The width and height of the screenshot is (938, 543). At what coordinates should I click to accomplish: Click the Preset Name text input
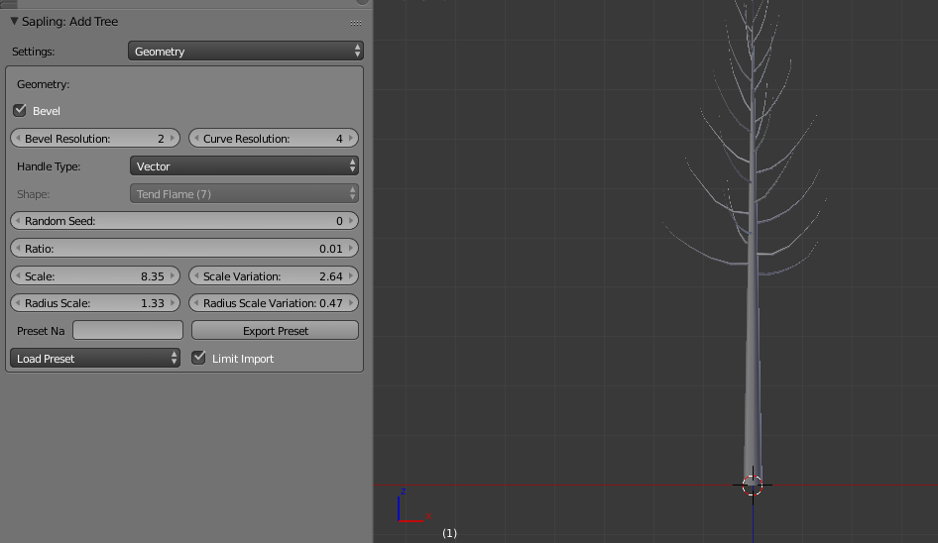(x=128, y=331)
